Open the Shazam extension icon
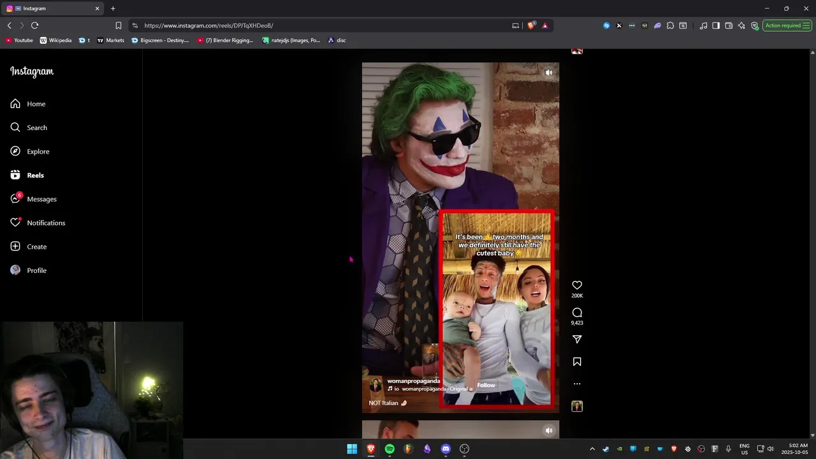This screenshot has width=816, height=459. pyautogui.click(x=606, y=25)
